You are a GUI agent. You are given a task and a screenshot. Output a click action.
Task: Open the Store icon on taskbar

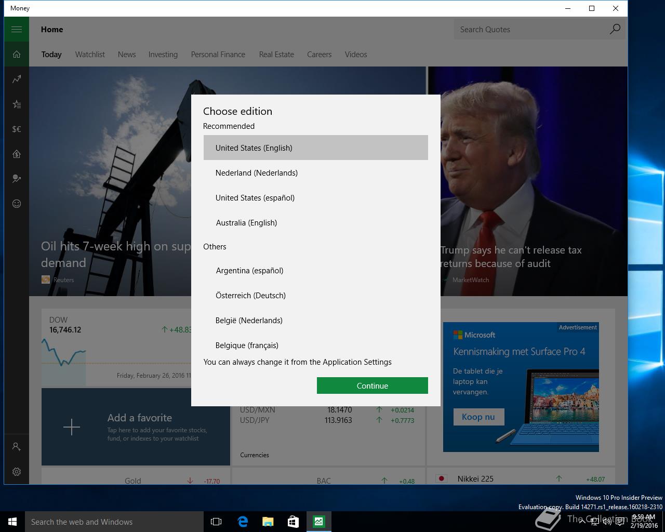293,522
